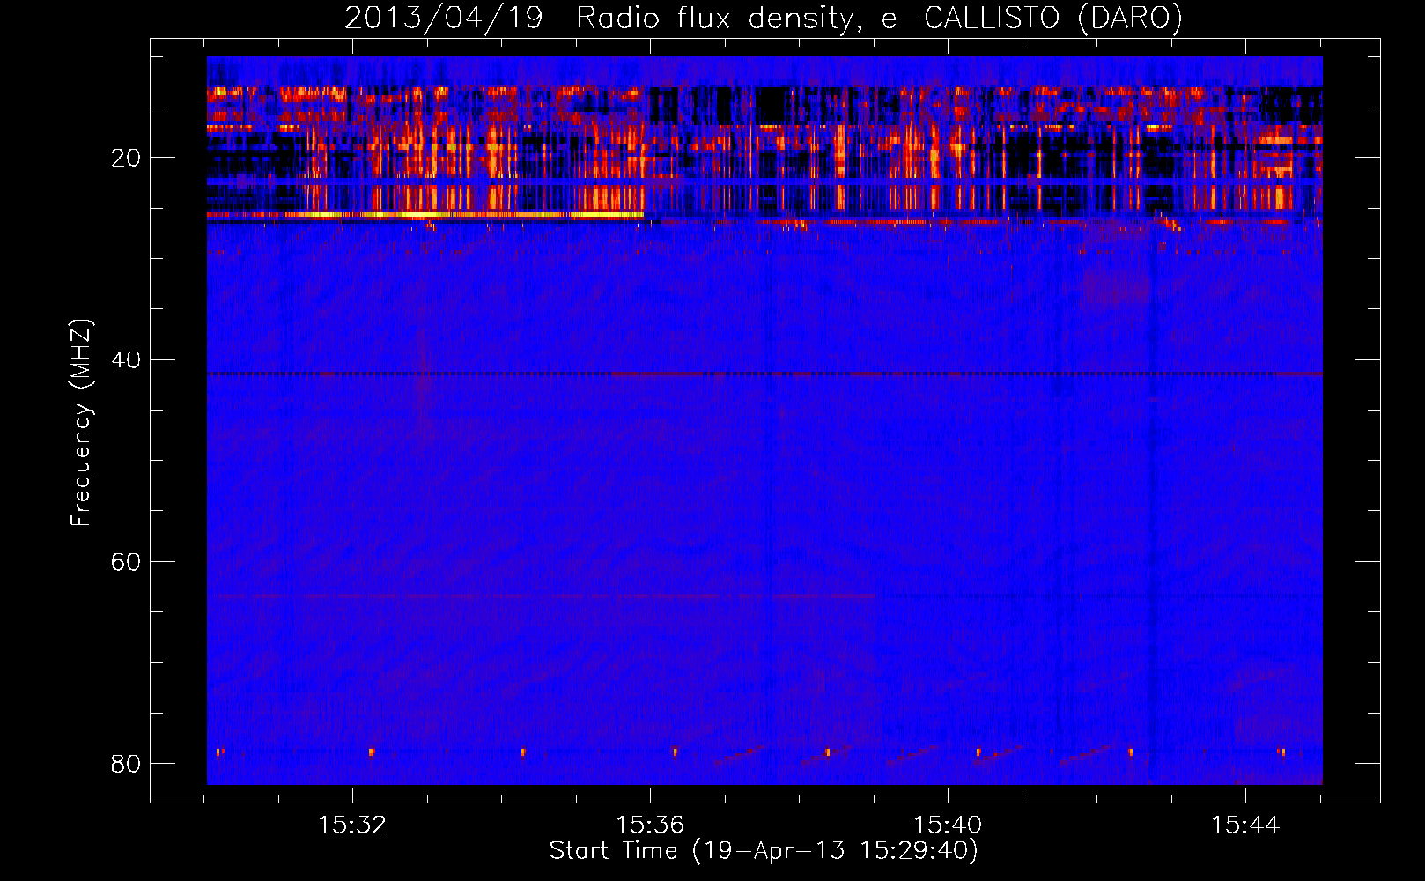The image size is (1425, 881).
Task: Click the 20 MHz frequency tick label
Action: tap(126, 158)
